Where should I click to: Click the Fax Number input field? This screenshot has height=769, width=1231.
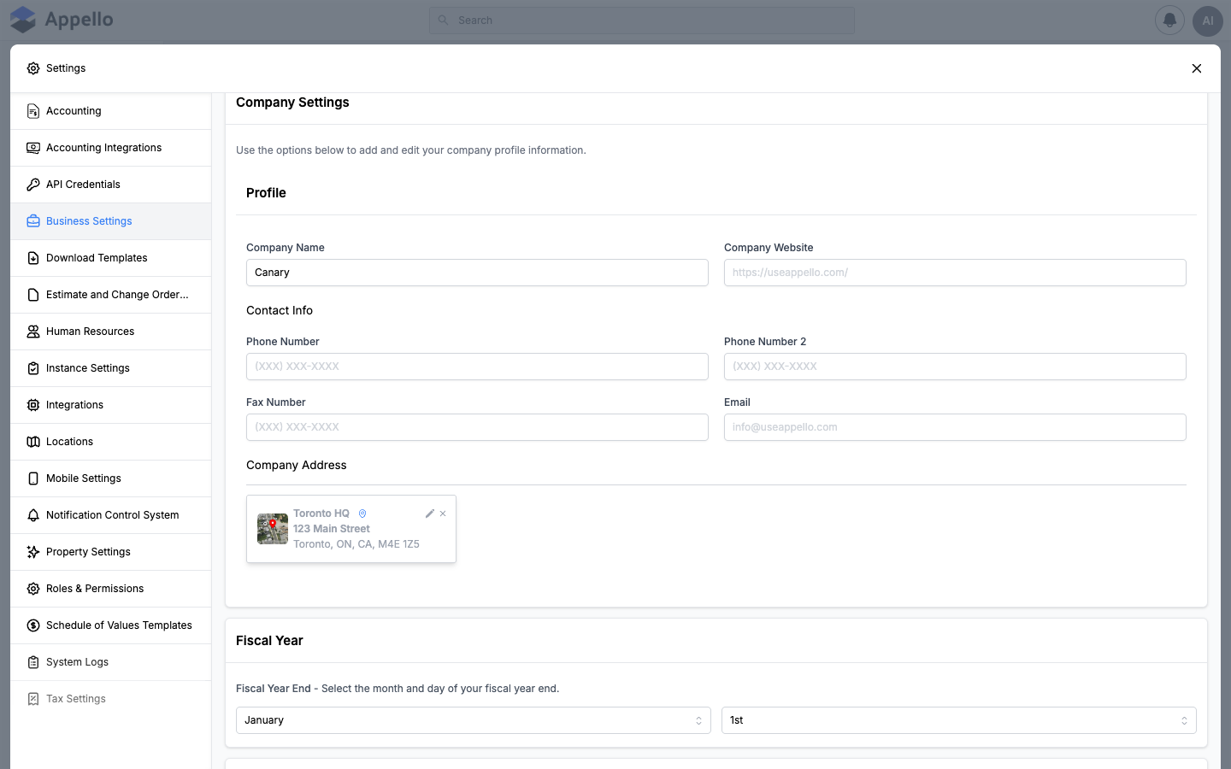point(477,427)
